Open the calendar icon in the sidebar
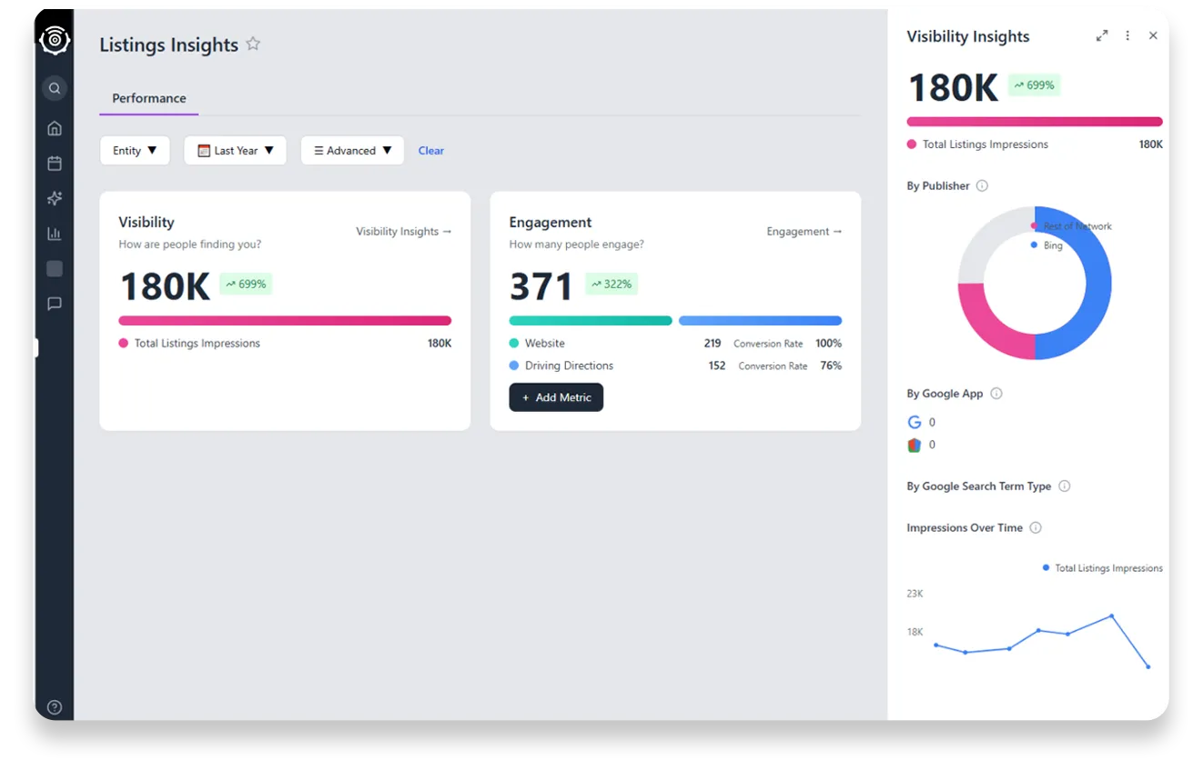Viewport: 1203px width, 760px height. (54, 163)
